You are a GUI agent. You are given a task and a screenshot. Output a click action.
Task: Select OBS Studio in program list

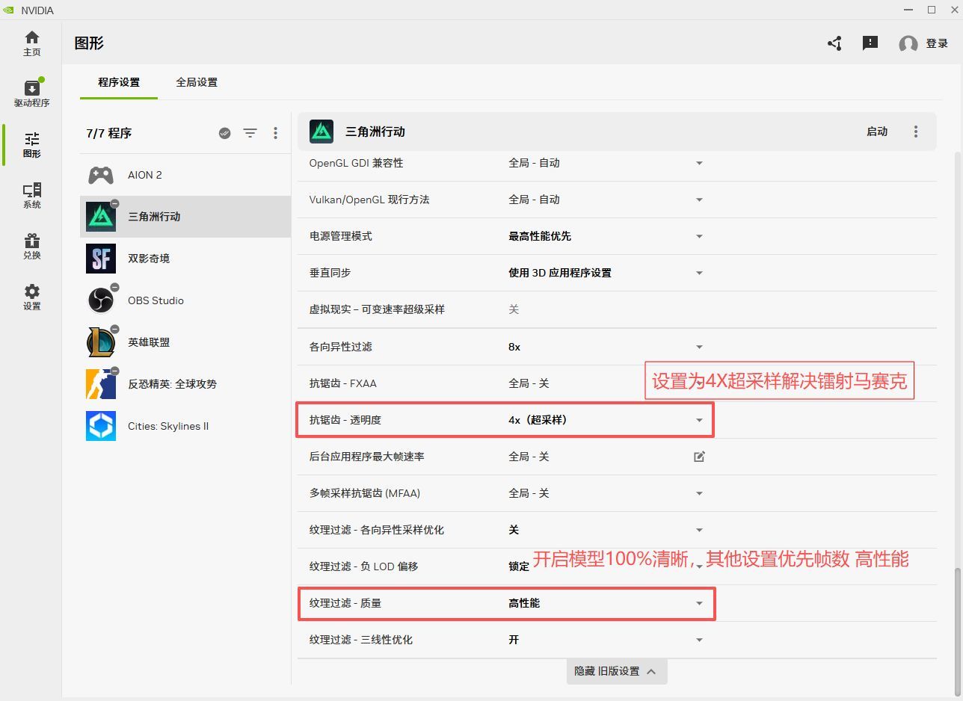(185, 300)
